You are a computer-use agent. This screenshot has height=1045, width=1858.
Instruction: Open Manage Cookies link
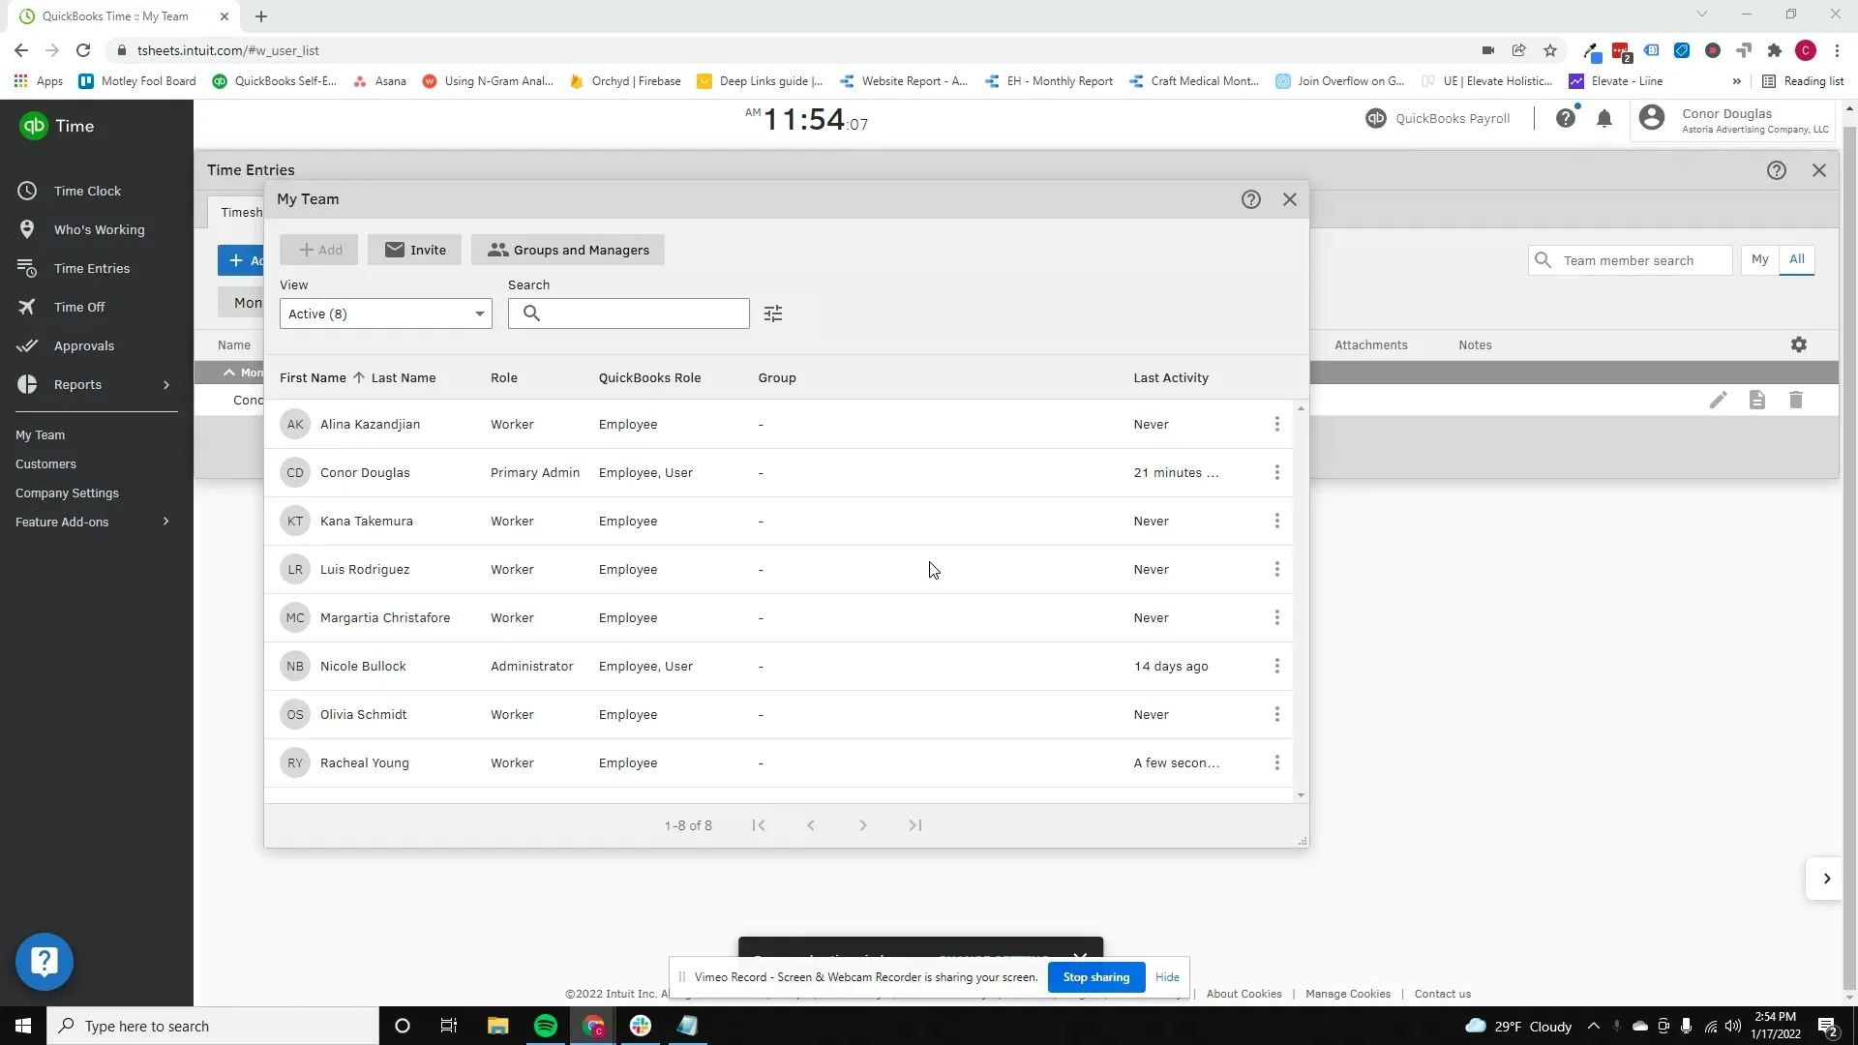1347,994
